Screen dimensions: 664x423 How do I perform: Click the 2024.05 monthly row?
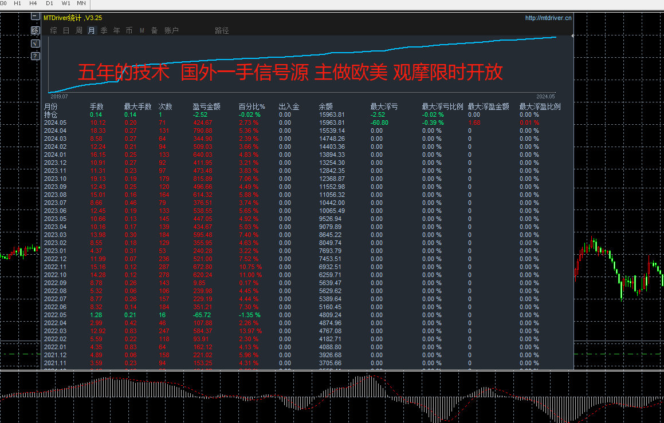click(x=308, y=122)
